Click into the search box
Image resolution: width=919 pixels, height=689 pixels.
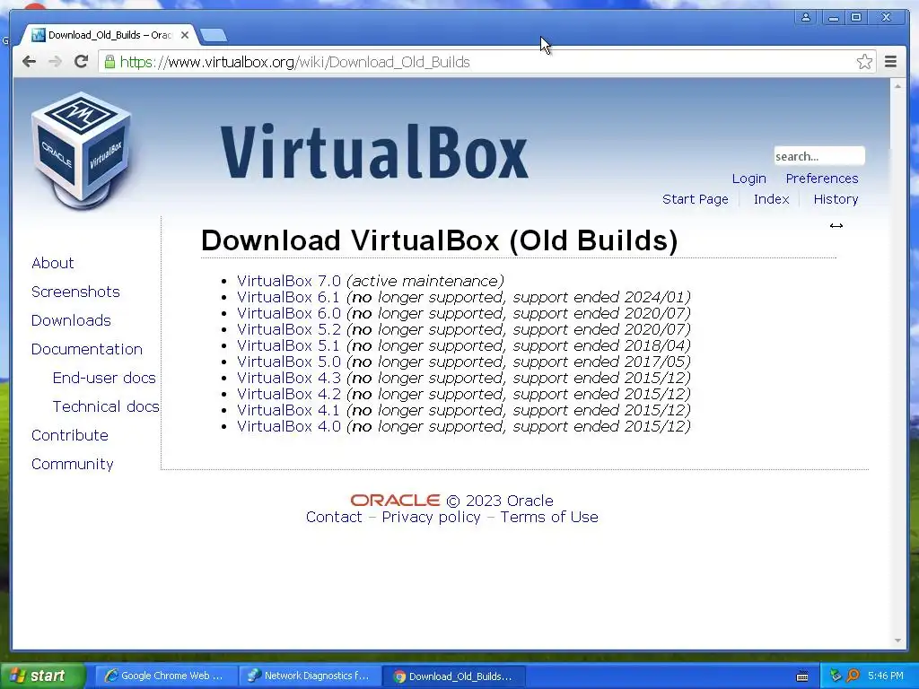click(x=818, y=156)
